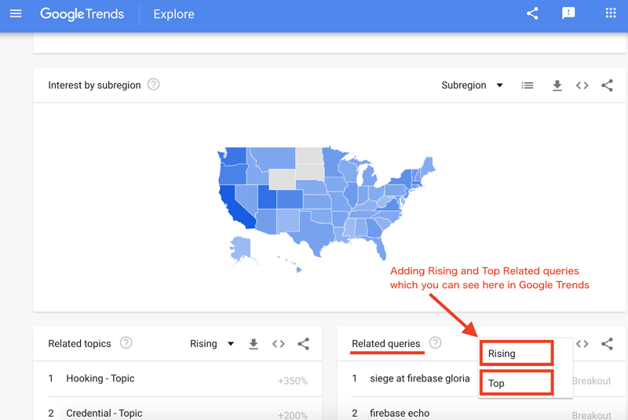The image size is (628, 420).
Task: Open siege at firebase gloria query
Action: 419,378
